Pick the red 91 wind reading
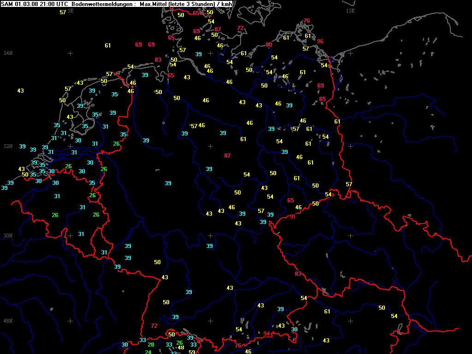472x354 pixels. click(x=292, y=217)
